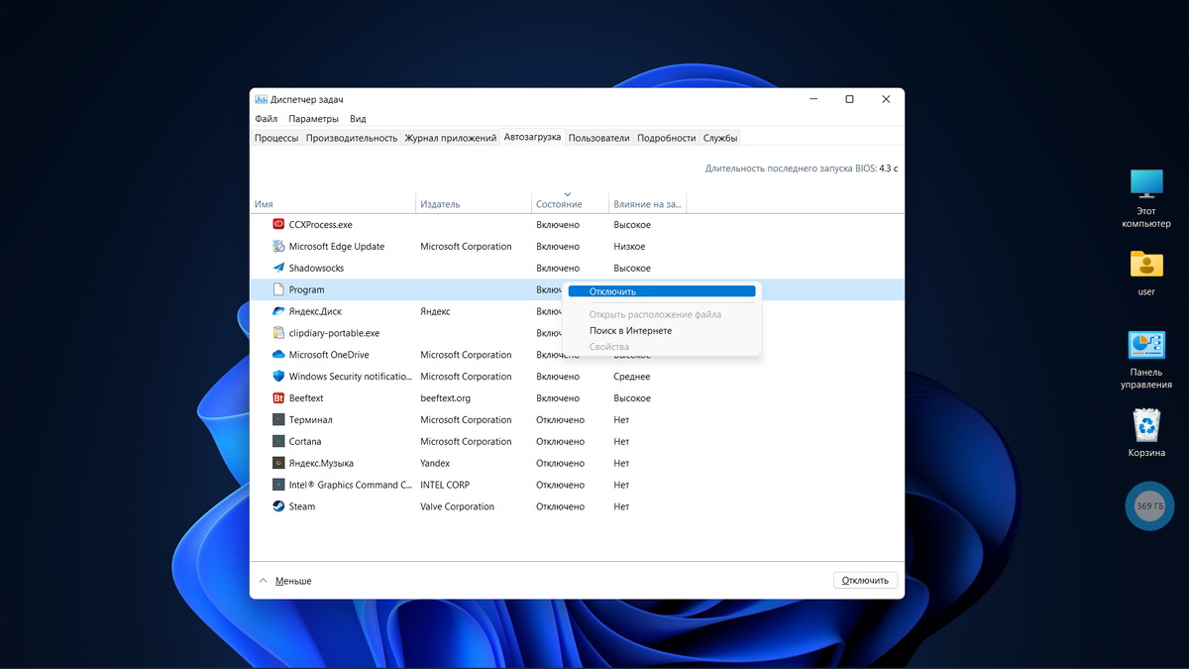The height and width of the screenshot is (669, 1189).
Task: Switch to the Пользователи tab
Action: click(x=599, y=138)
